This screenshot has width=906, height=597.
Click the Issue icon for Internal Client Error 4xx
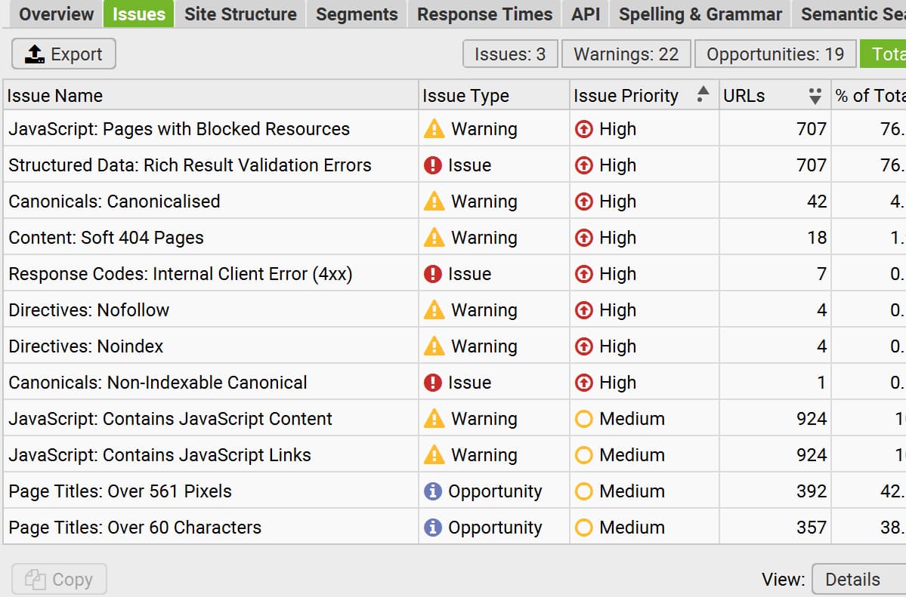click(x=434, y=273)
